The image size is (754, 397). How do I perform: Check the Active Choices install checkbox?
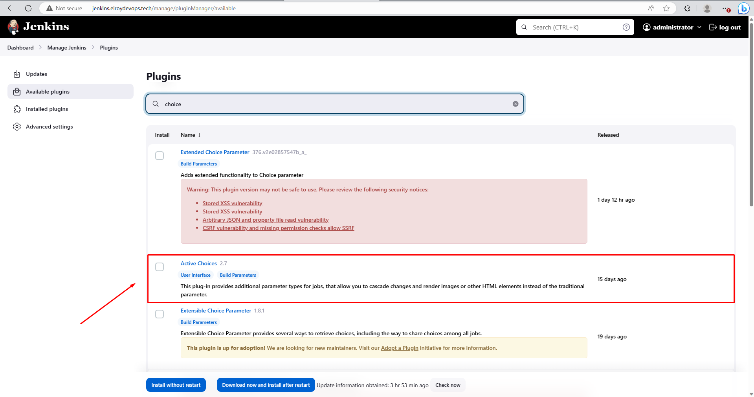click(x=160, y=267)
